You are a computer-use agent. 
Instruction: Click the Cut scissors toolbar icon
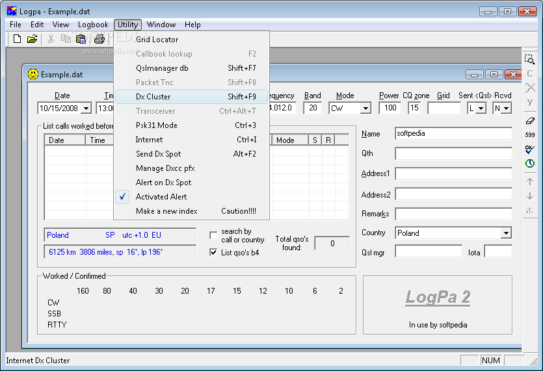click(x=51, y=39)
